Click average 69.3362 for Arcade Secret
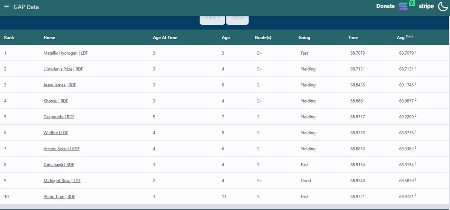The width and height of the screenshot is (450, 210). (406, 149)
